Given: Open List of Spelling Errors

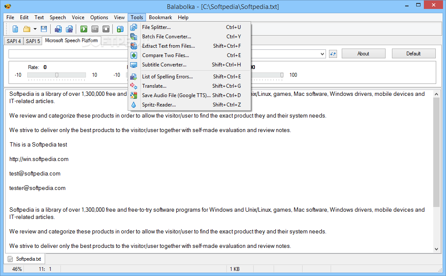Looking at the screenshot, I should (x=189, y=77).
